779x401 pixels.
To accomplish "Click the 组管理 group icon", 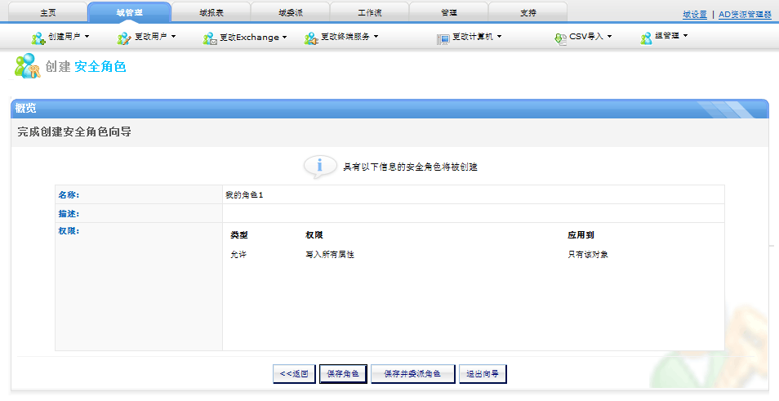I will pos(646,38).
